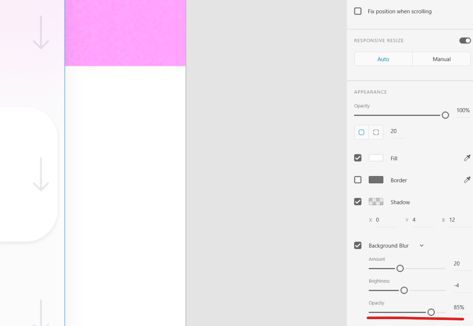The width and height of the screenshot is (473, 326).
Task: Adjust the Appearance Opacity slider handle
Action: pos(445,115)
